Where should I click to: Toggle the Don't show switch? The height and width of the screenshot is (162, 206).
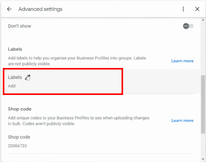coord(188,26)
